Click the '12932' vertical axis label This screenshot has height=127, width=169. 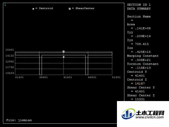point(10,61)
